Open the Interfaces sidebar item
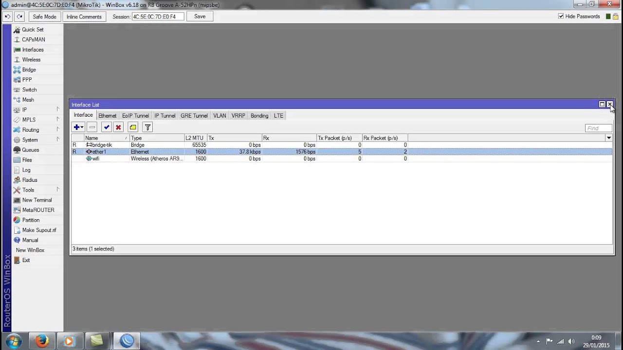 33,50
